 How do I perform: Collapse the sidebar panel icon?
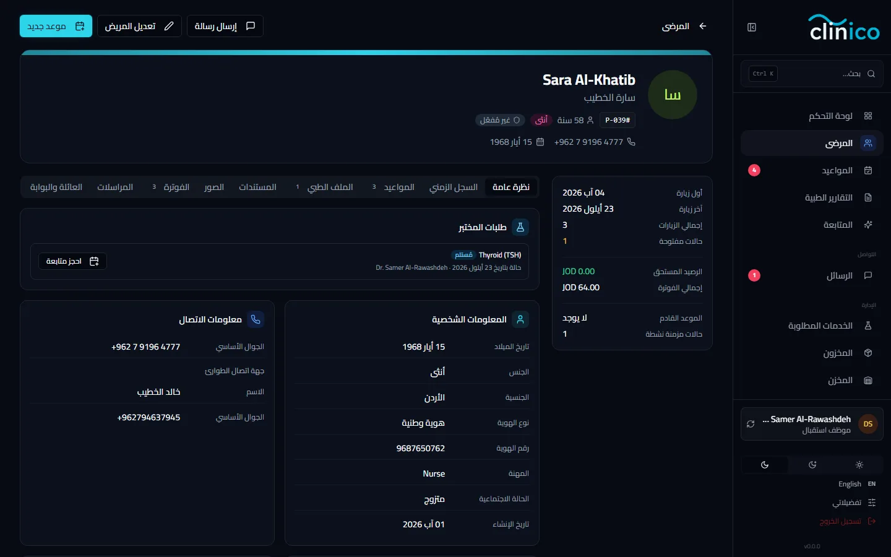752,27
